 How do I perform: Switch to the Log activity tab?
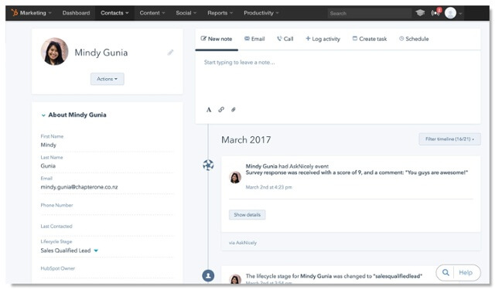tap(323, 39)
